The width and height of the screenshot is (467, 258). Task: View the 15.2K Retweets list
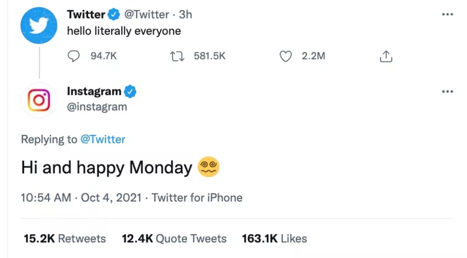coord(64,239)
